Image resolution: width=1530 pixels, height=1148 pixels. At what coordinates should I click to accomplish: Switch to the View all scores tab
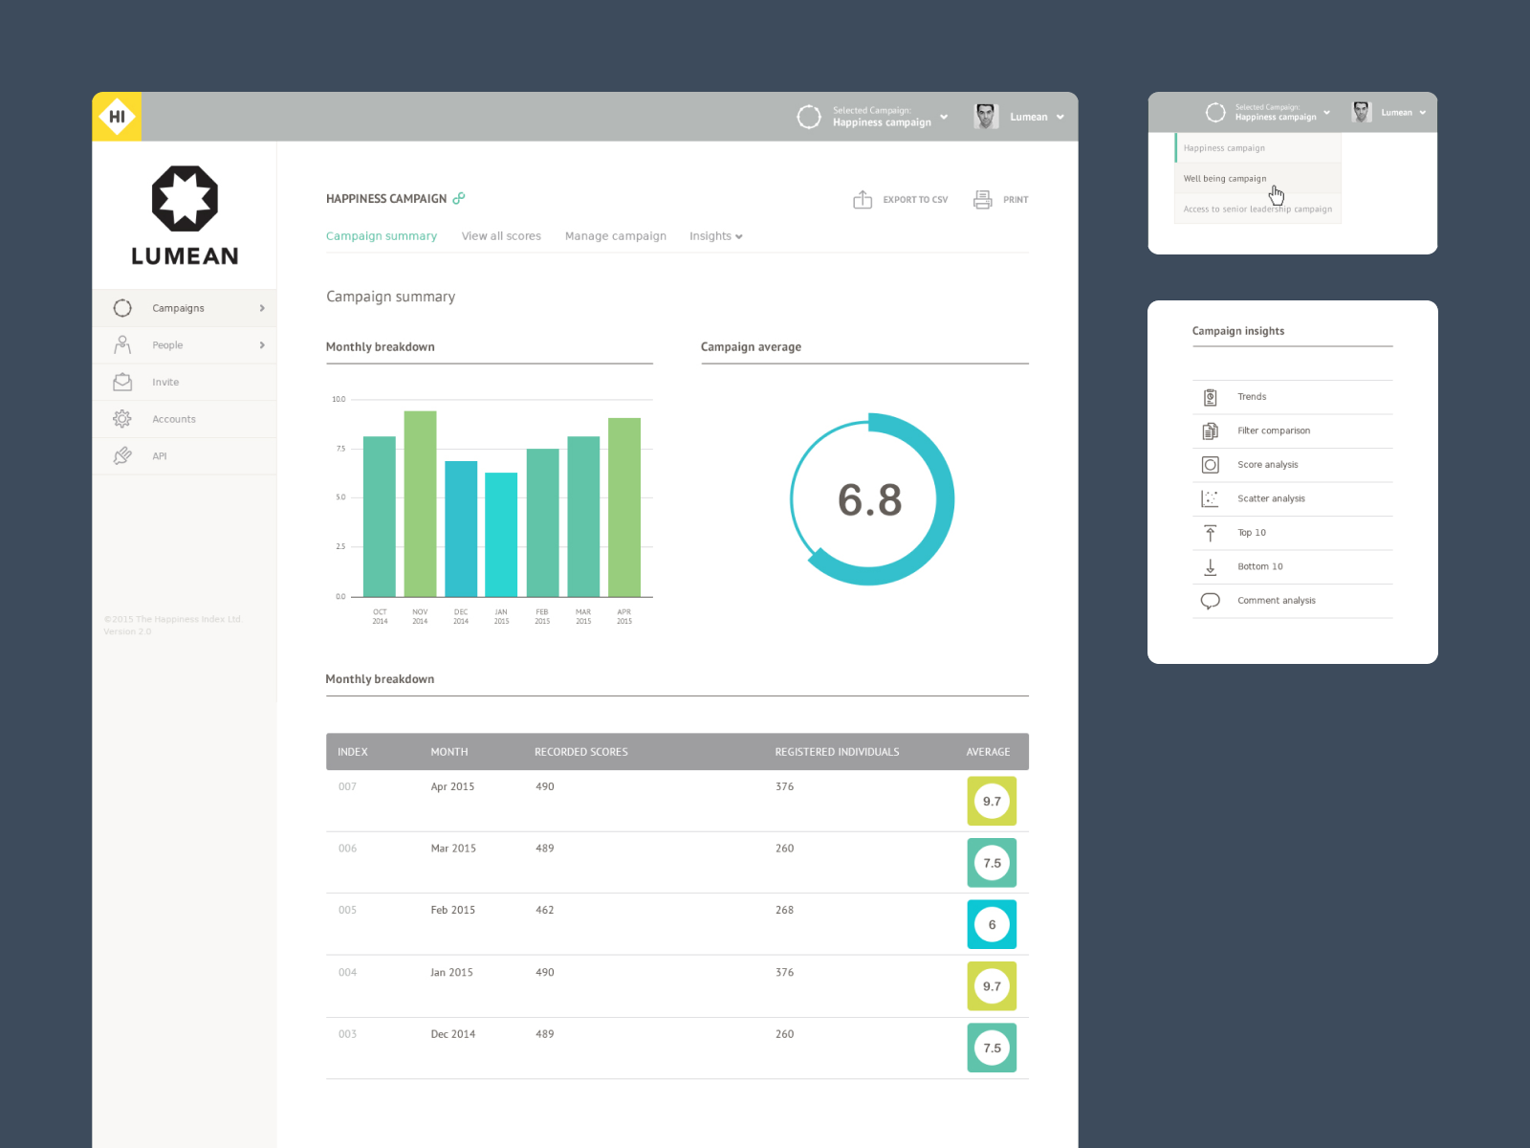coord(501,236)
